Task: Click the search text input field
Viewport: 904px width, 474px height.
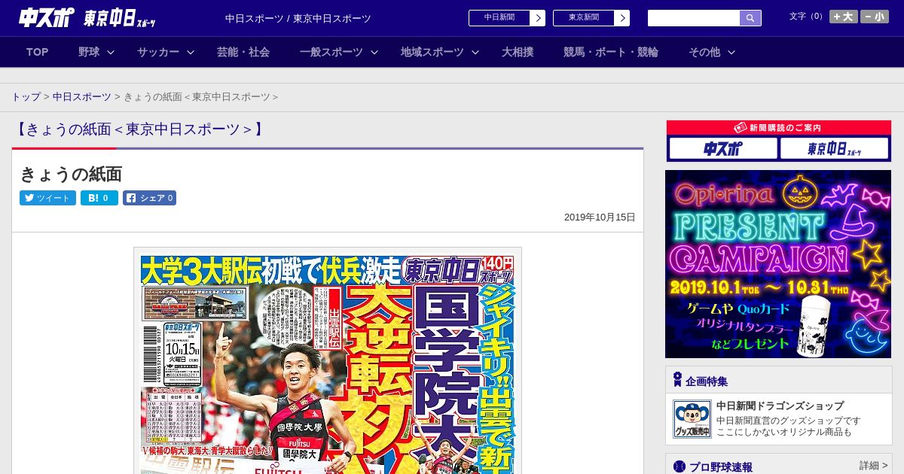Action: [693, 18]
